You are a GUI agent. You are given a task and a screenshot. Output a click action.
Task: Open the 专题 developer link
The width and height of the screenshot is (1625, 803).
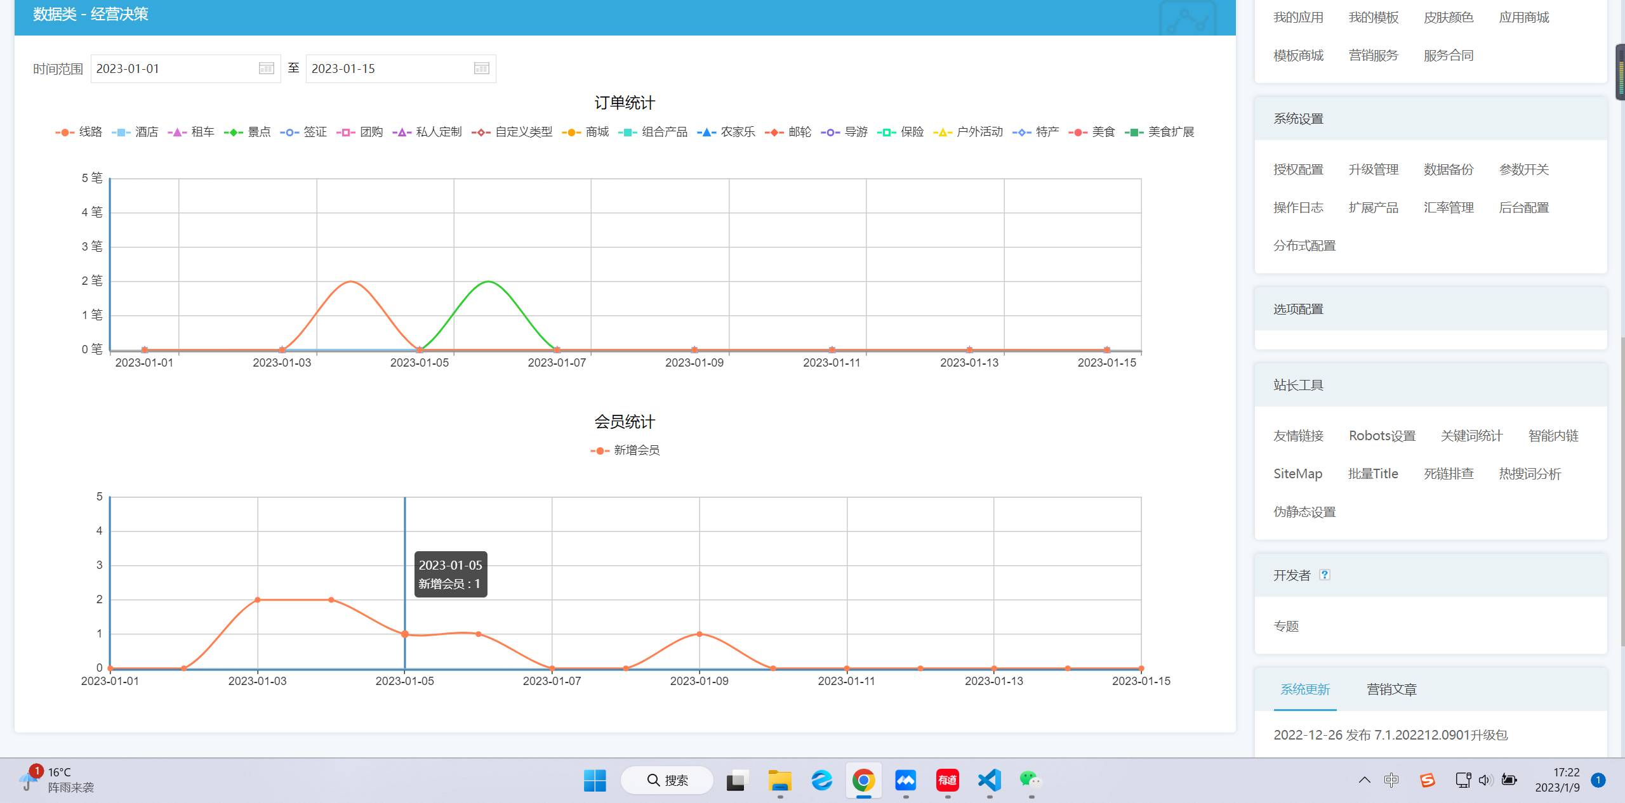pos(1286,626)
